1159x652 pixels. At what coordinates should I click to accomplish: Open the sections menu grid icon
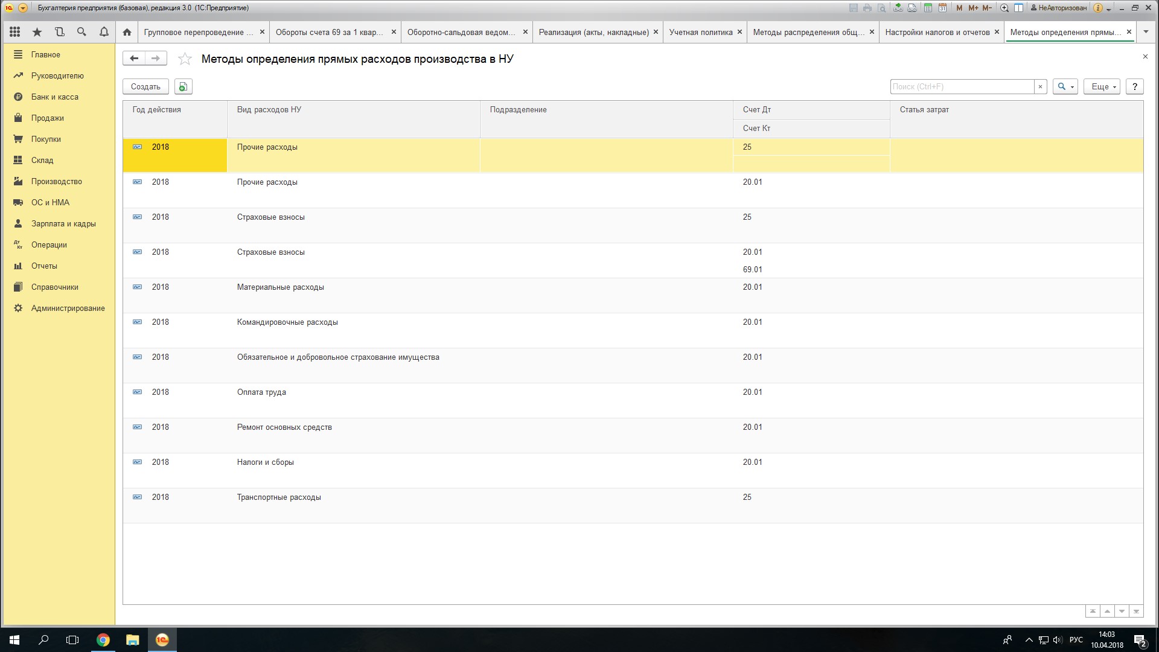15,32
